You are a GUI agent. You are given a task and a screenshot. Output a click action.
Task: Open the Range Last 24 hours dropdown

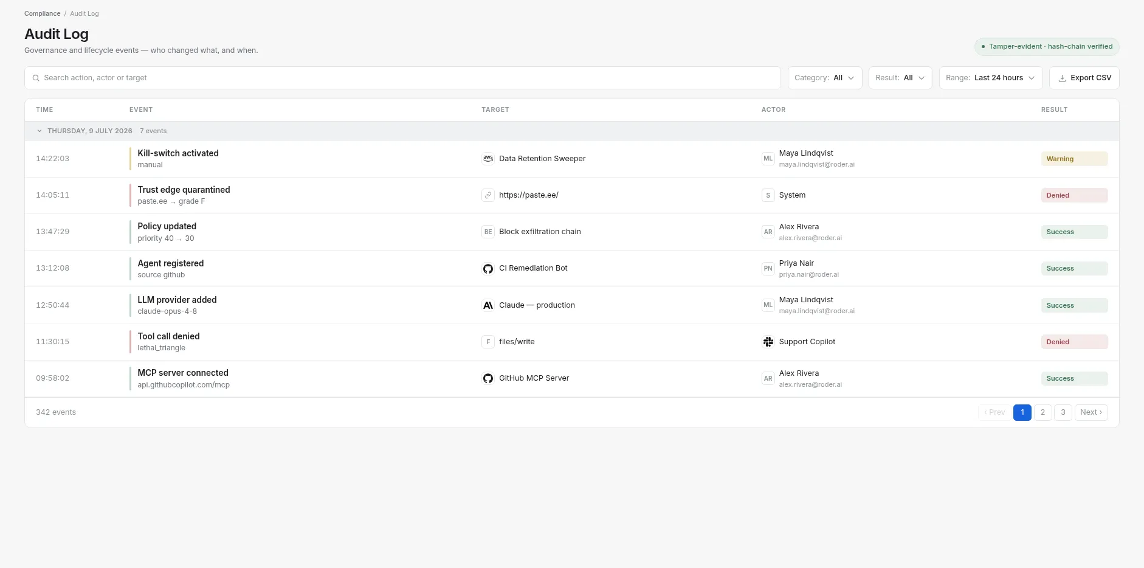[x=991, y=78]
